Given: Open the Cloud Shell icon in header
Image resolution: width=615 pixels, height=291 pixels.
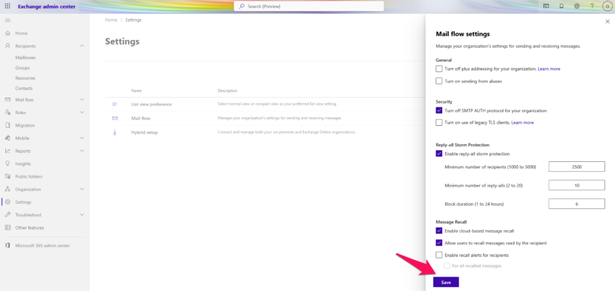Looking at the screenshot, I should point(546,6).
